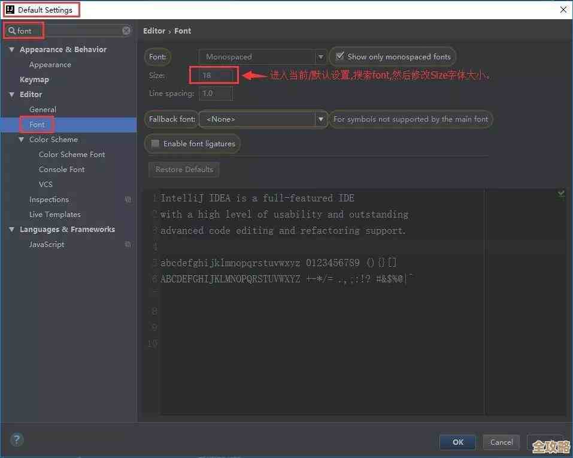Collapse the Appearance & Behavior tree node
Screen dimensions: 573x458
click(12, 50)
